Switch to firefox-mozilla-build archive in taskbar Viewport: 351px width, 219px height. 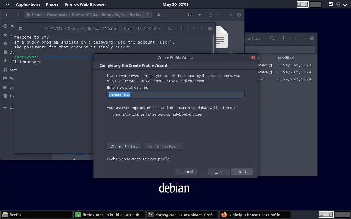(x=109, y=215)
